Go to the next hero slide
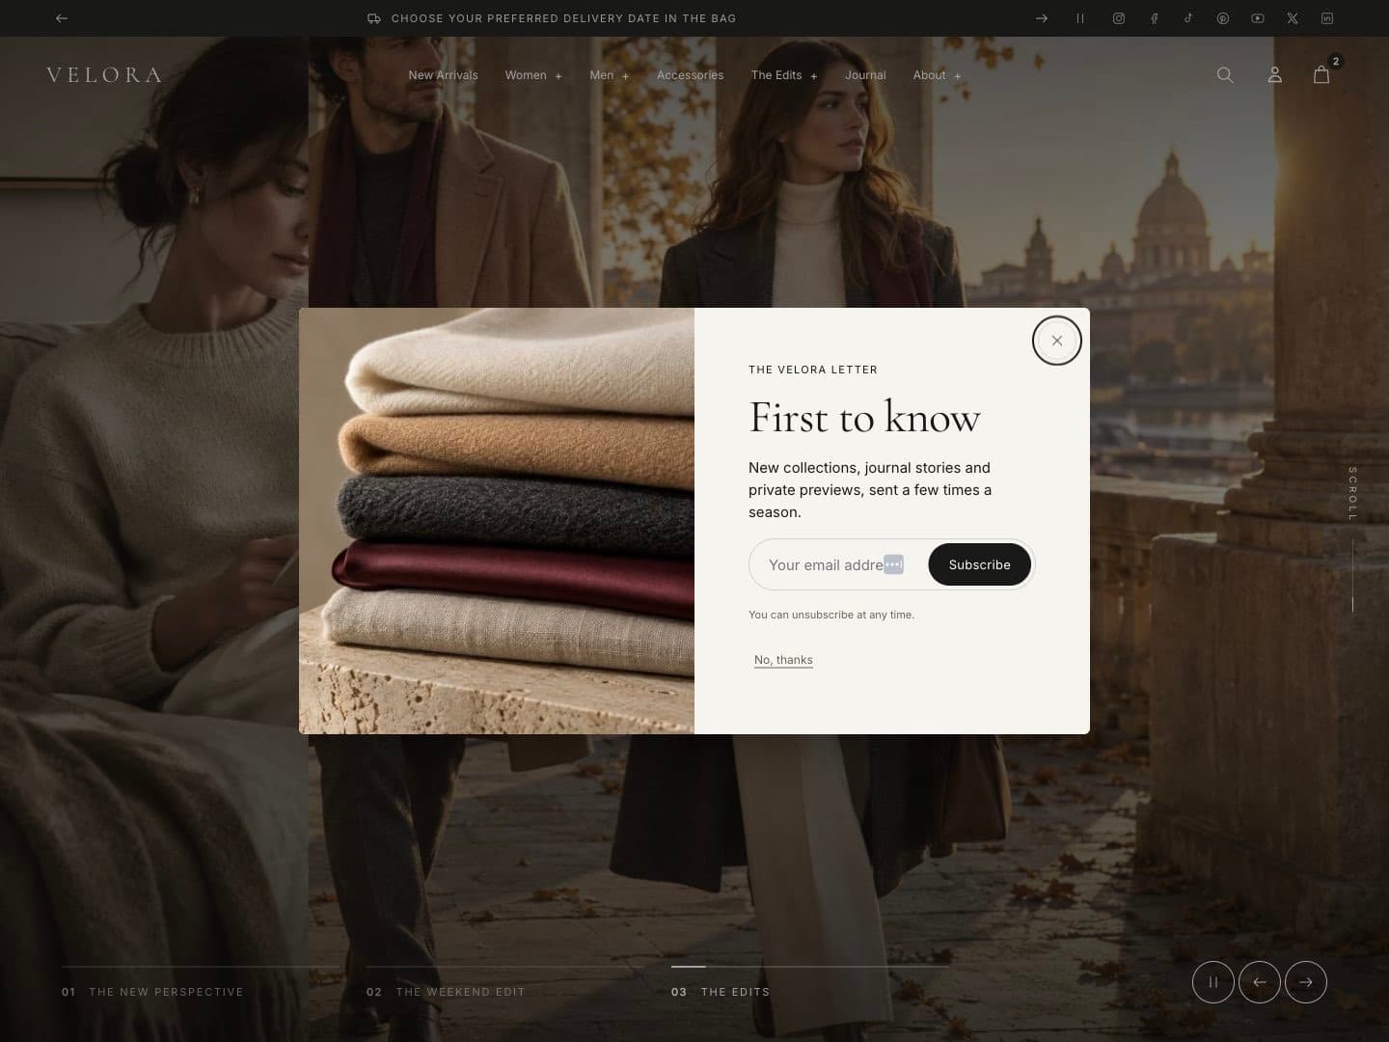The image size is (1389, 1042). pos(1306,982)
